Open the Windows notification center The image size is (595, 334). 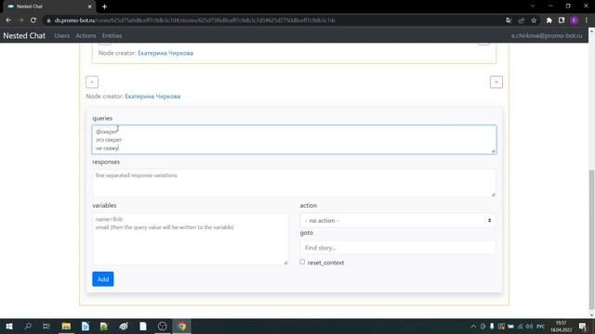(583, 326)
